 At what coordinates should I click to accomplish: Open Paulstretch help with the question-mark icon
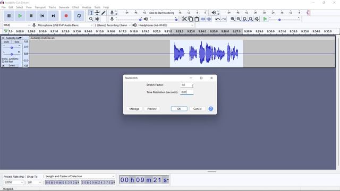coord(211,109)
